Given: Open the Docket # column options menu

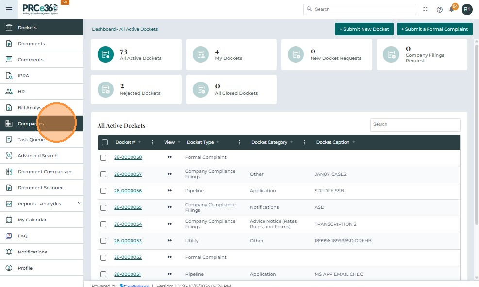Looking at the screenshot, I should tap(152, 142).
